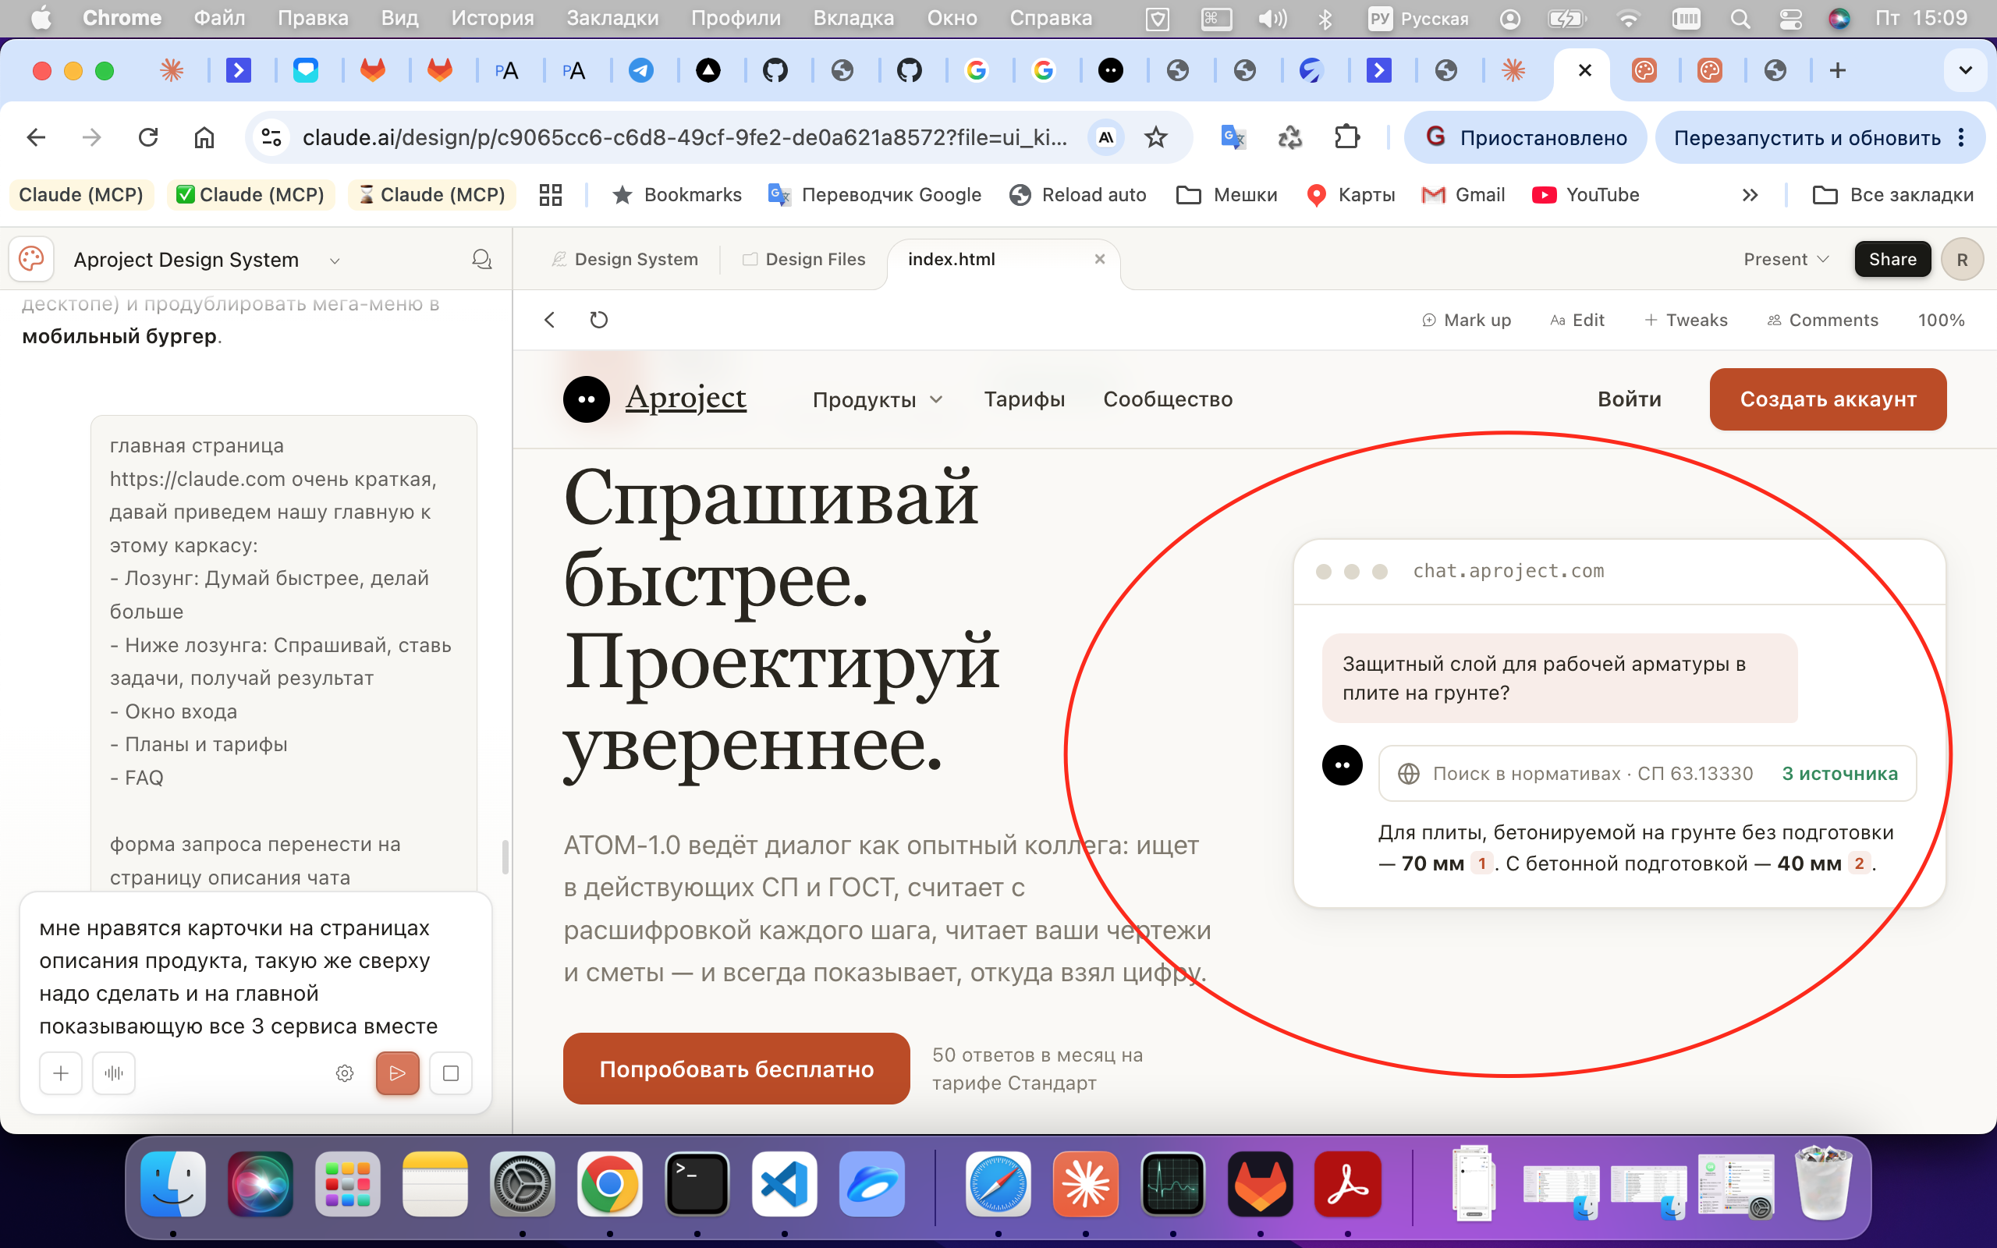This screenshot has width=1997, height=1248.
Task: Expand the Aproject Design System project dropdown
Action: tap(334, 261)
